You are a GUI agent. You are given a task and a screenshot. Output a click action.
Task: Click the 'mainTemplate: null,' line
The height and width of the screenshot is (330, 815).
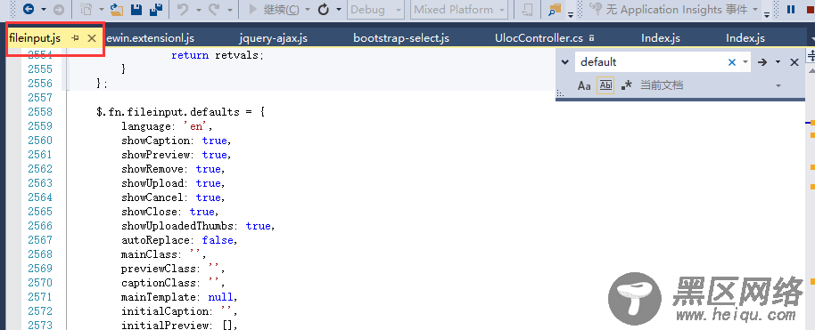click(x=179, y=297)
